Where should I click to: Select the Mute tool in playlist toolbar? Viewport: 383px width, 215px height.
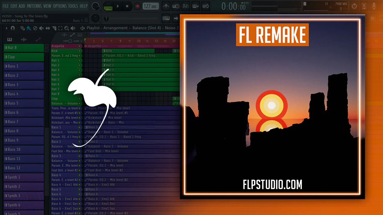pyautogui.click(x=42, y=28)
